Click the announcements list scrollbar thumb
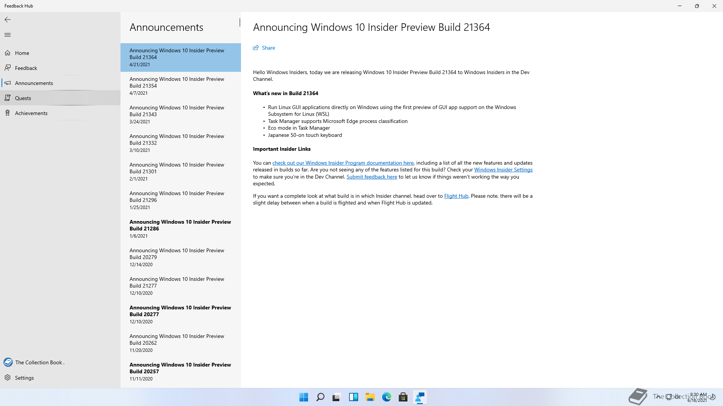 [x=239, y=23]
